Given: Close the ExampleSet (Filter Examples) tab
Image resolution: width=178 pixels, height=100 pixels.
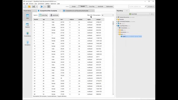Looking at the screenshot, I should click(x=60, y=11).
